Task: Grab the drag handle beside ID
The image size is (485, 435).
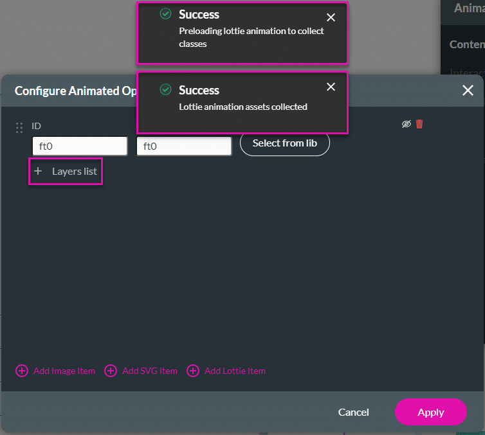Action: 19,128
